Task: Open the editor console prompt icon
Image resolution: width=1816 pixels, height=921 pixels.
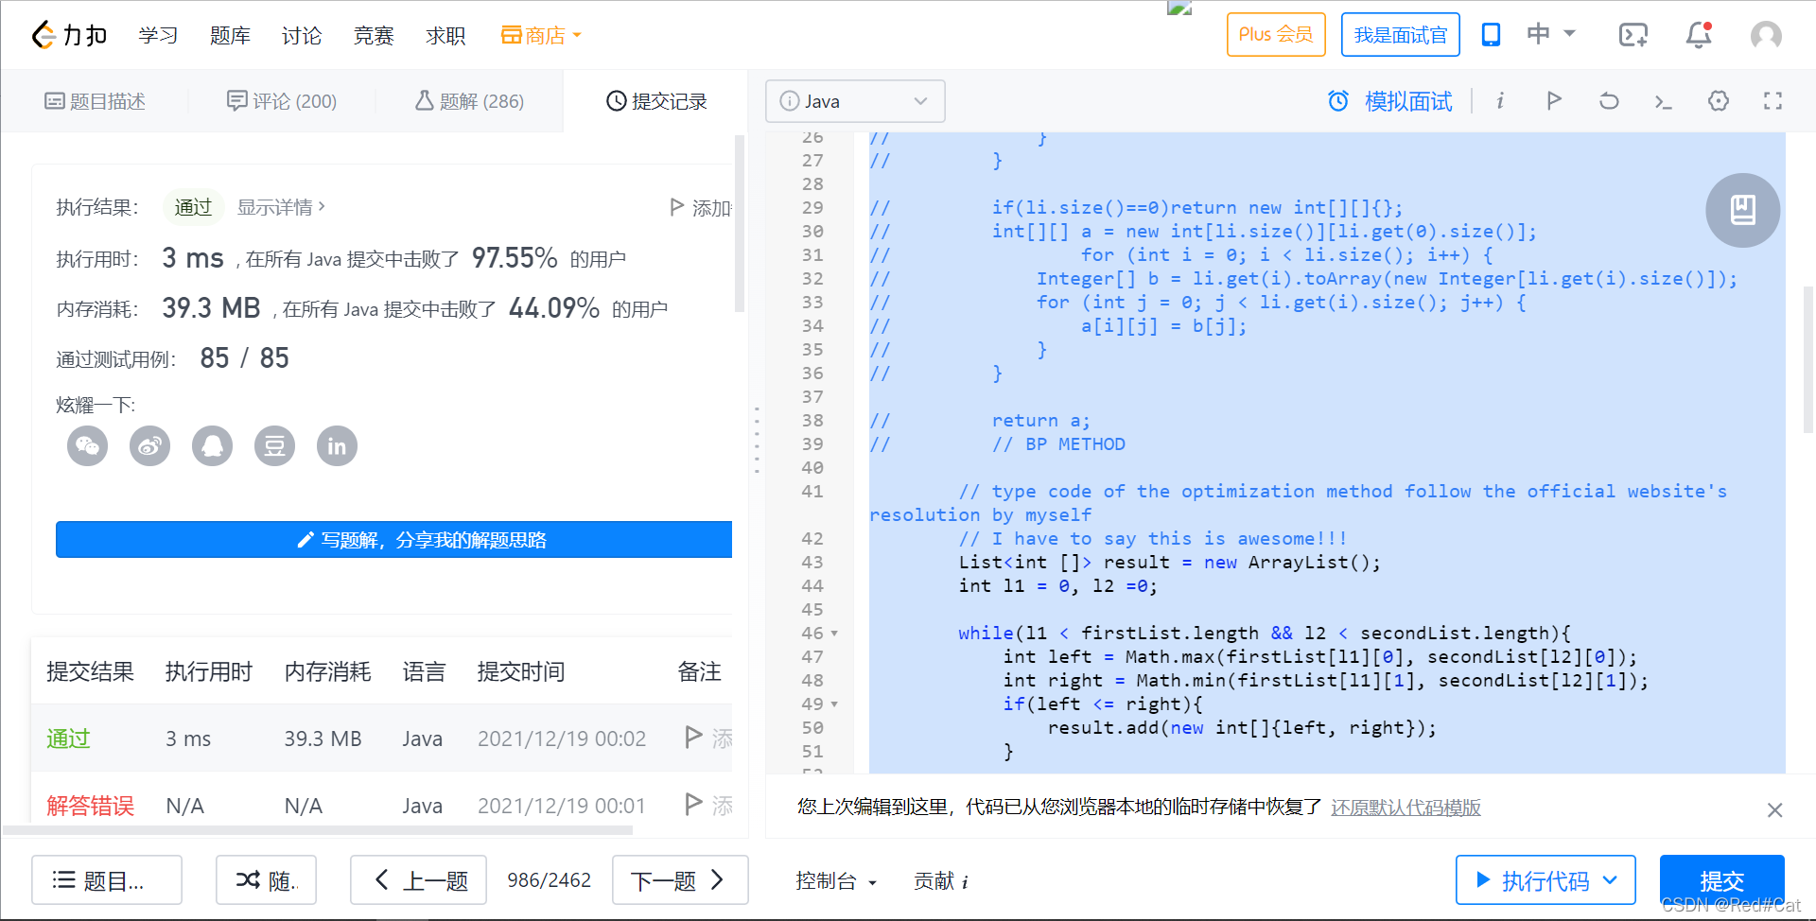Action: (1664, 101)
